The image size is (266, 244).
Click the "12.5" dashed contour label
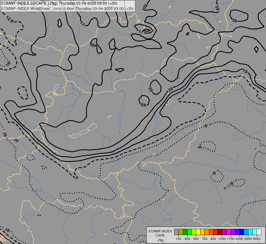[10, 20]
